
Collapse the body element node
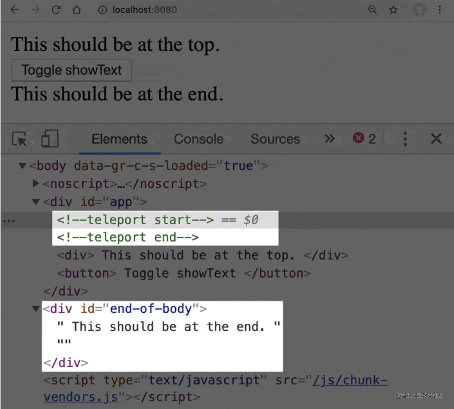22,166
